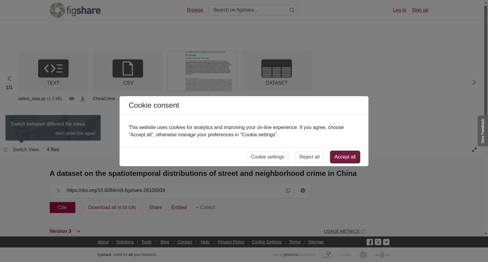Open figshare X (Twitter) icon
The height and width of the screenshot is (262, 488).
[x=378, y=242]
